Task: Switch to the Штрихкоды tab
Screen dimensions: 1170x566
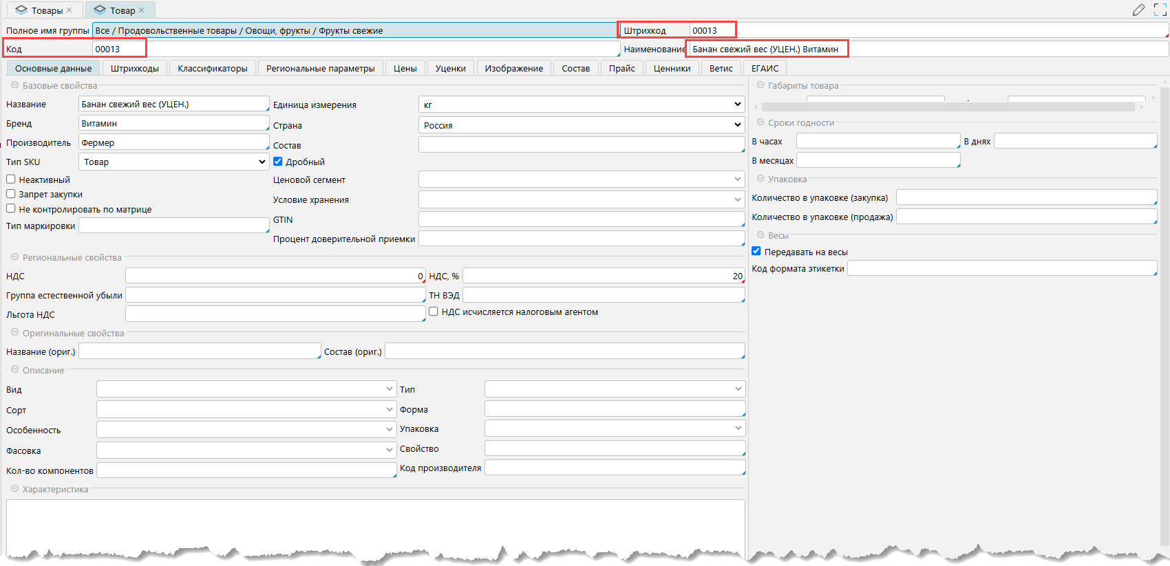Action: tap(135, 68)
